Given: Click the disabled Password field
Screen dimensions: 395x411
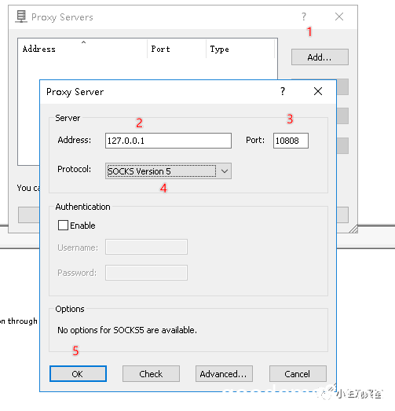Looking at the screenshot, I should coord(146,273).
